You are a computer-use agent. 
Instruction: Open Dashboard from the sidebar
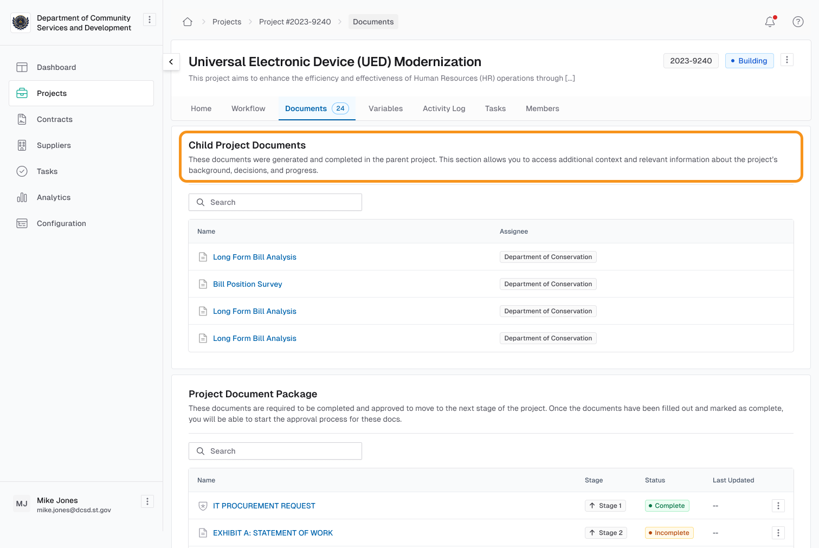point(56,67)
